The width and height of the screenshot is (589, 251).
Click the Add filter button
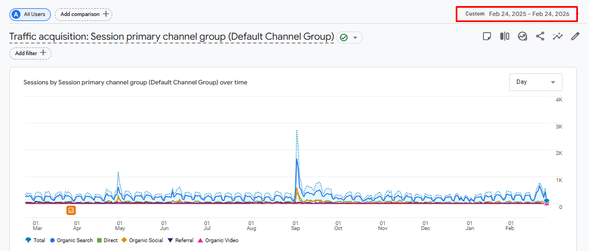(x=30, y=54)
